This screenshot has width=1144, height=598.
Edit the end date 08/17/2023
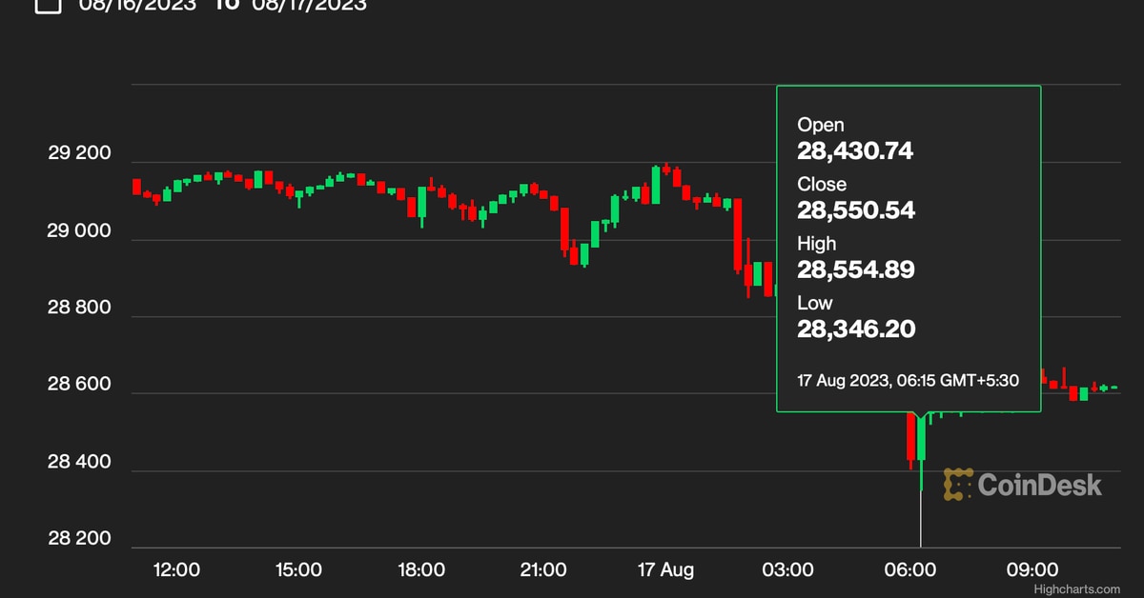(x=309, y=5)
